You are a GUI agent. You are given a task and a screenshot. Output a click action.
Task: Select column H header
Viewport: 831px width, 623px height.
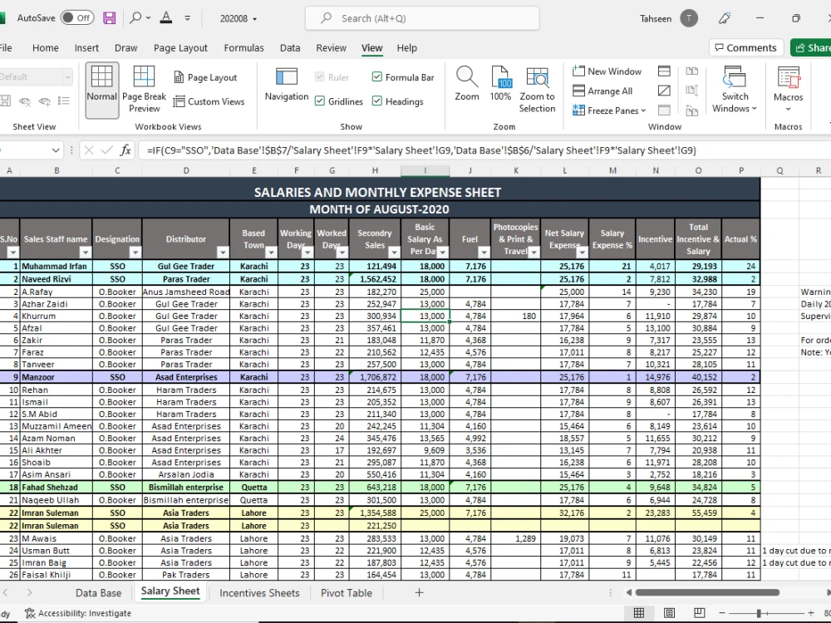[x=375, y=170]
